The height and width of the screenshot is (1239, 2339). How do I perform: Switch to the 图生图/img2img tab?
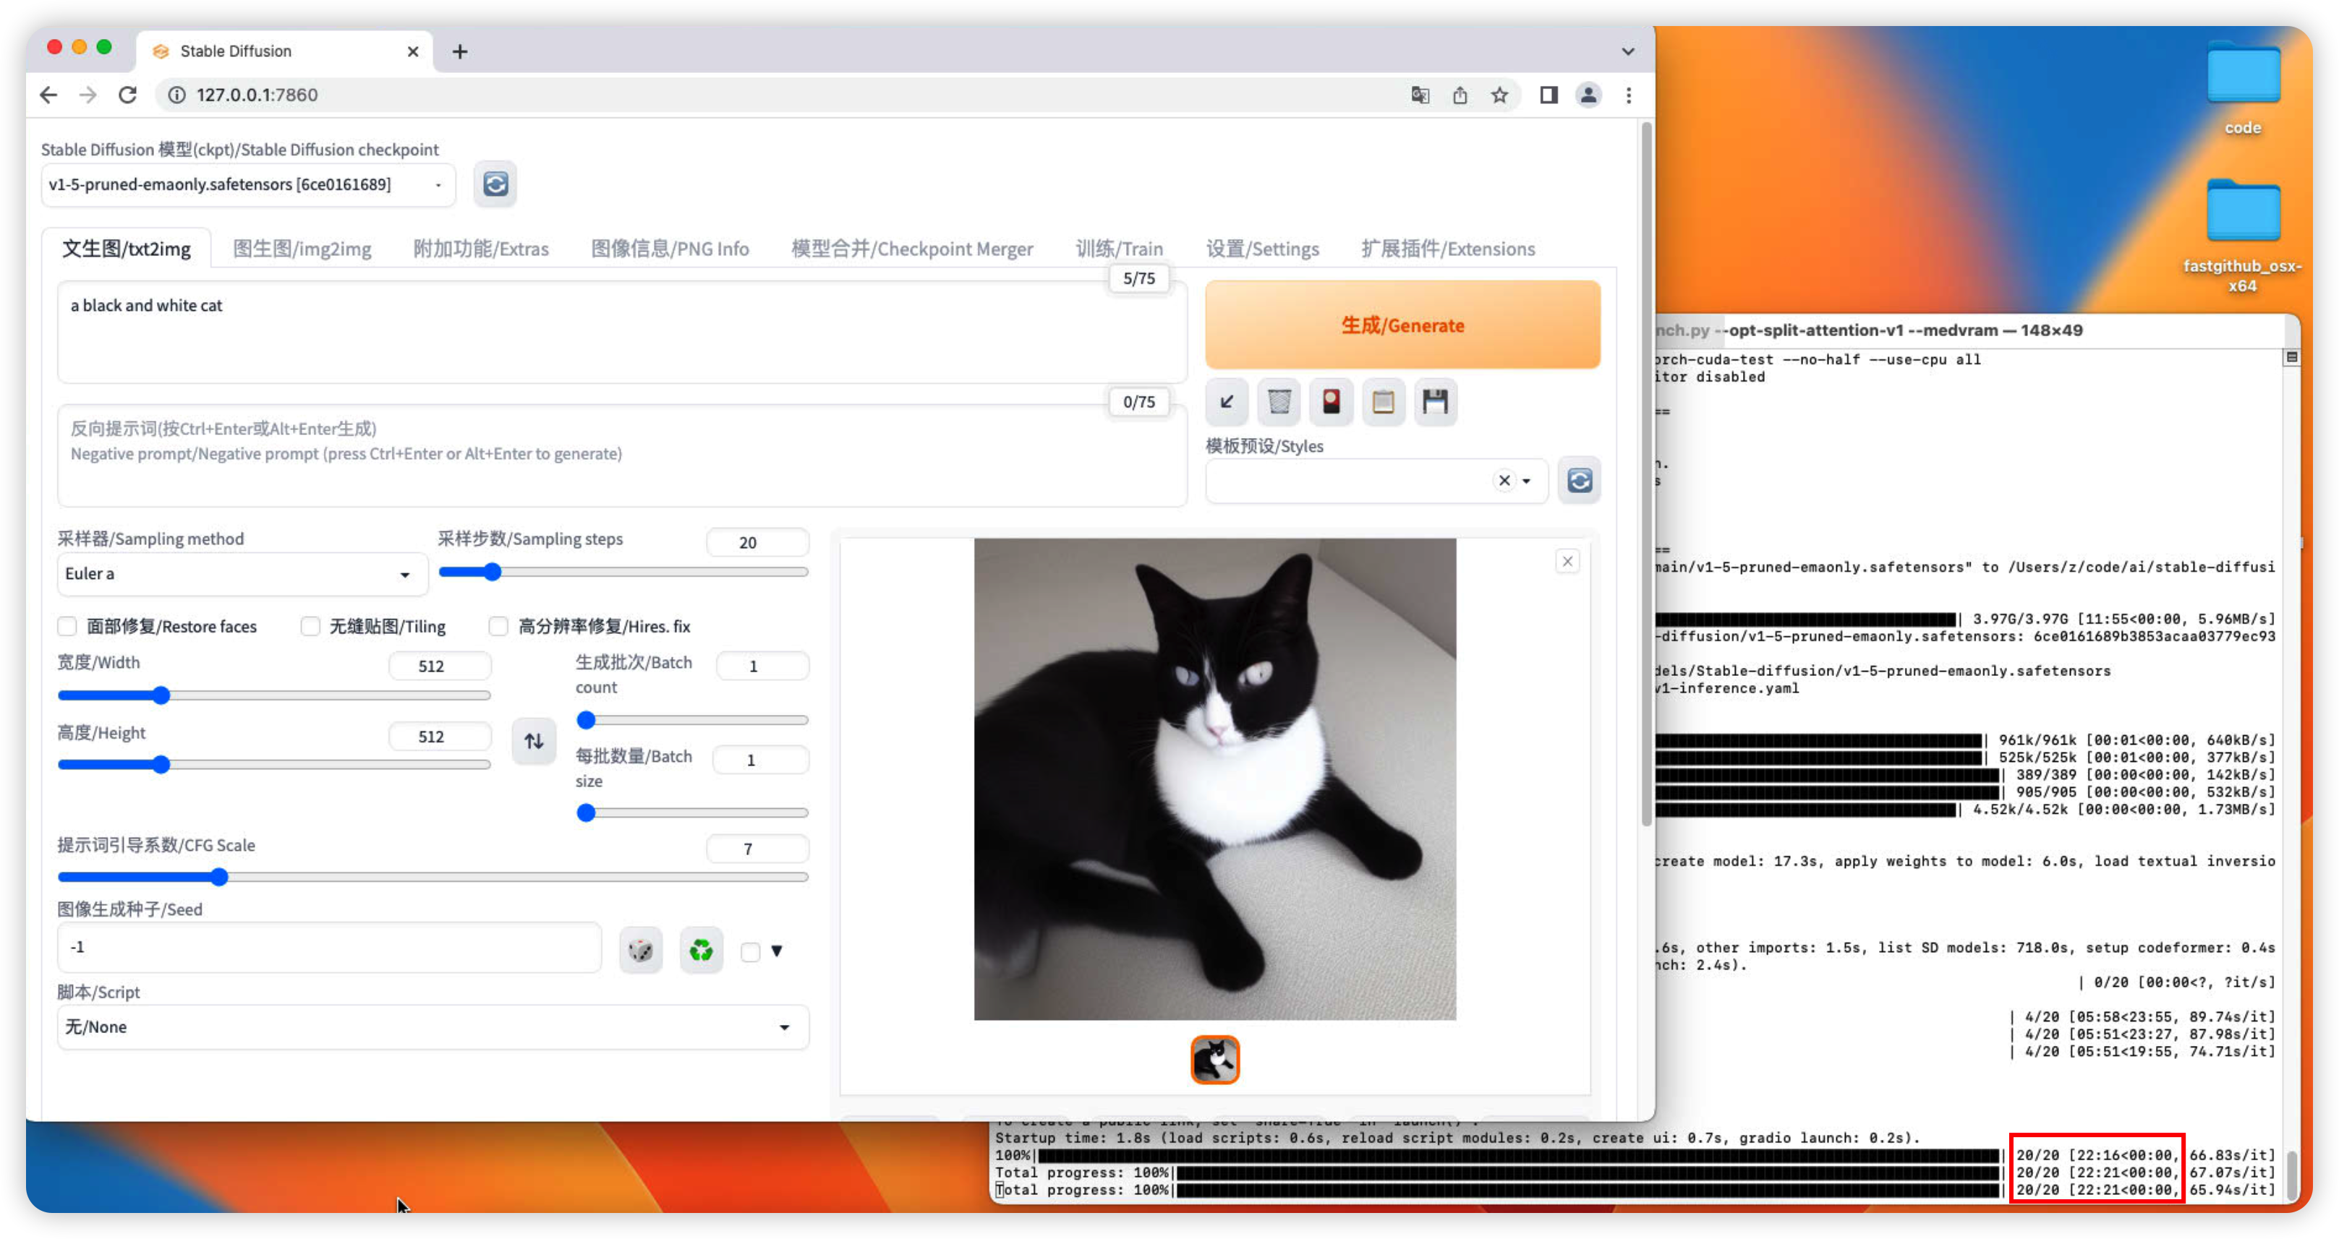302,249
